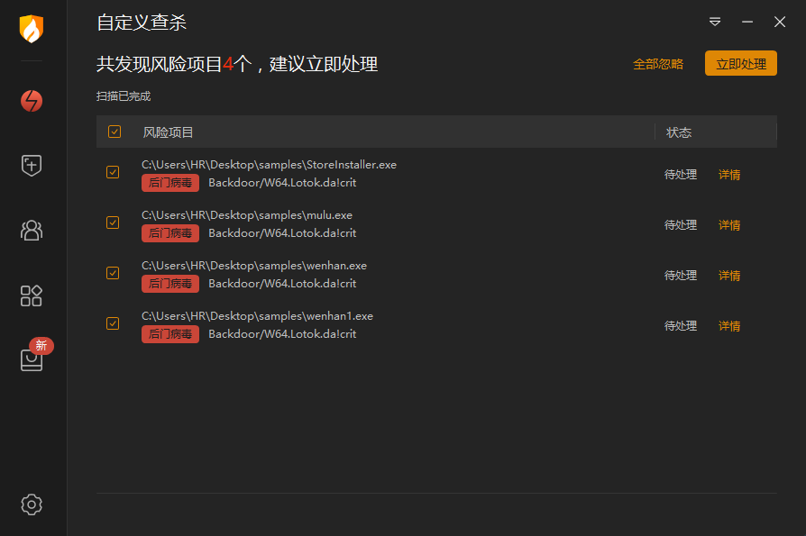Click the 立即处理 button
The width and height of the screenshot is (806, 536).
pos(741,63)
